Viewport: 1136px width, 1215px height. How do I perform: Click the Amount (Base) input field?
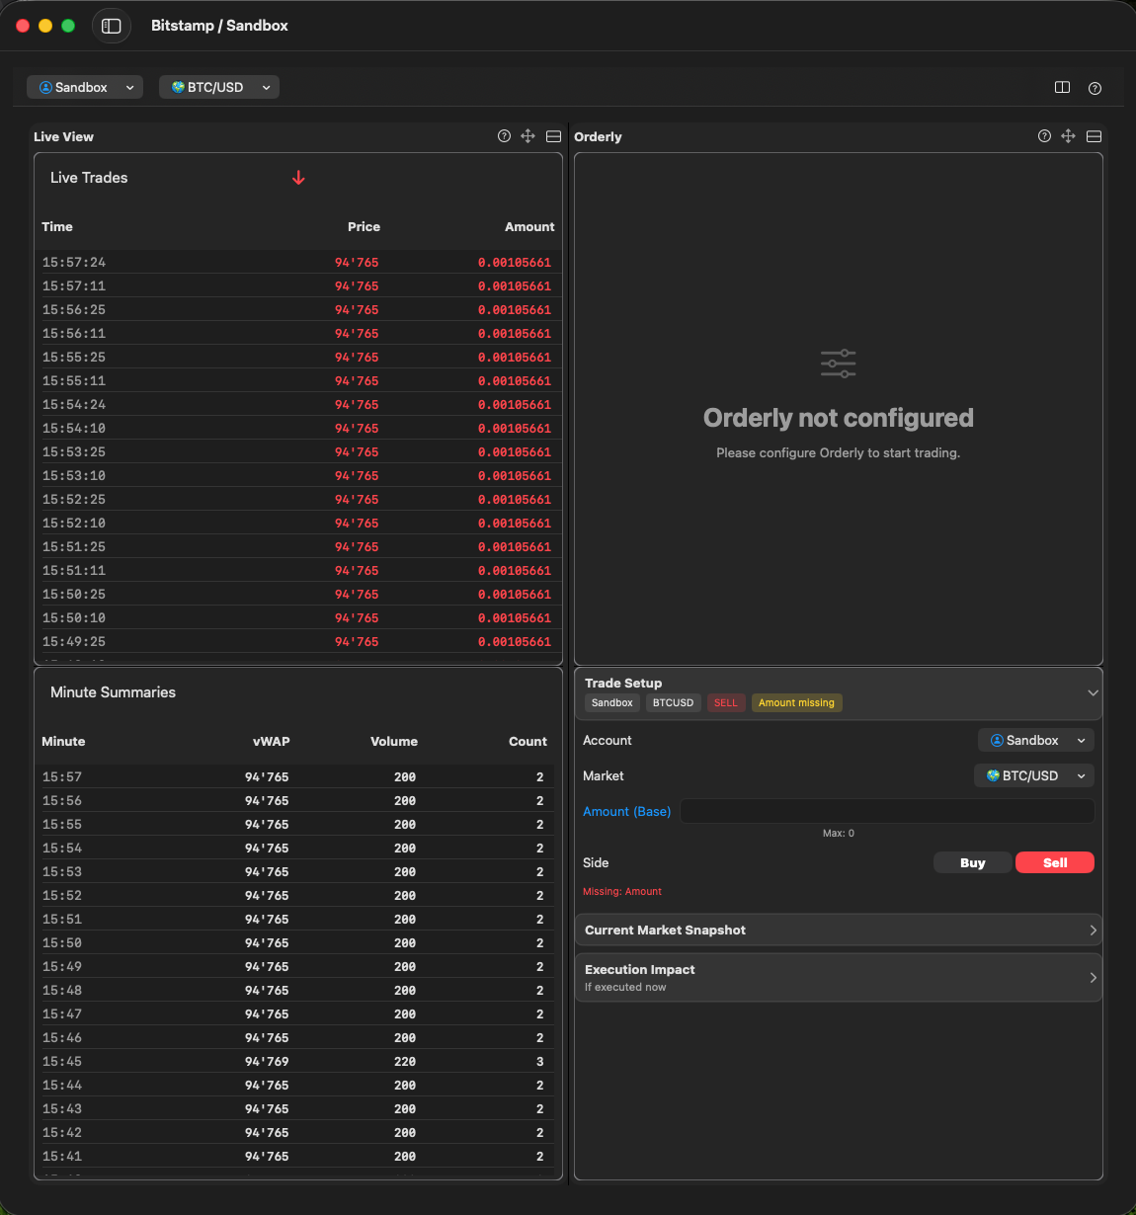[x=886, y=812]
